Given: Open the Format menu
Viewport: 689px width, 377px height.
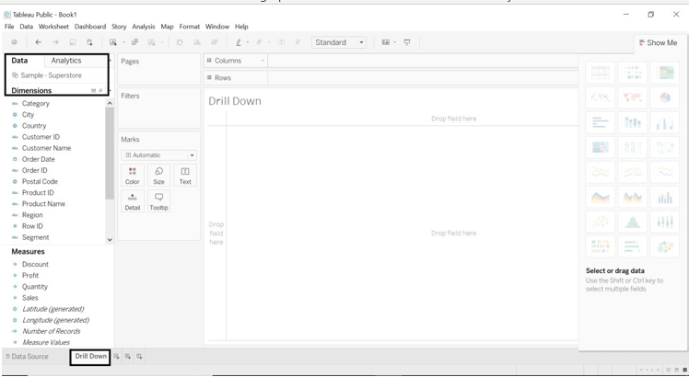Looking at the screenshot, I should tap(190, 27).
